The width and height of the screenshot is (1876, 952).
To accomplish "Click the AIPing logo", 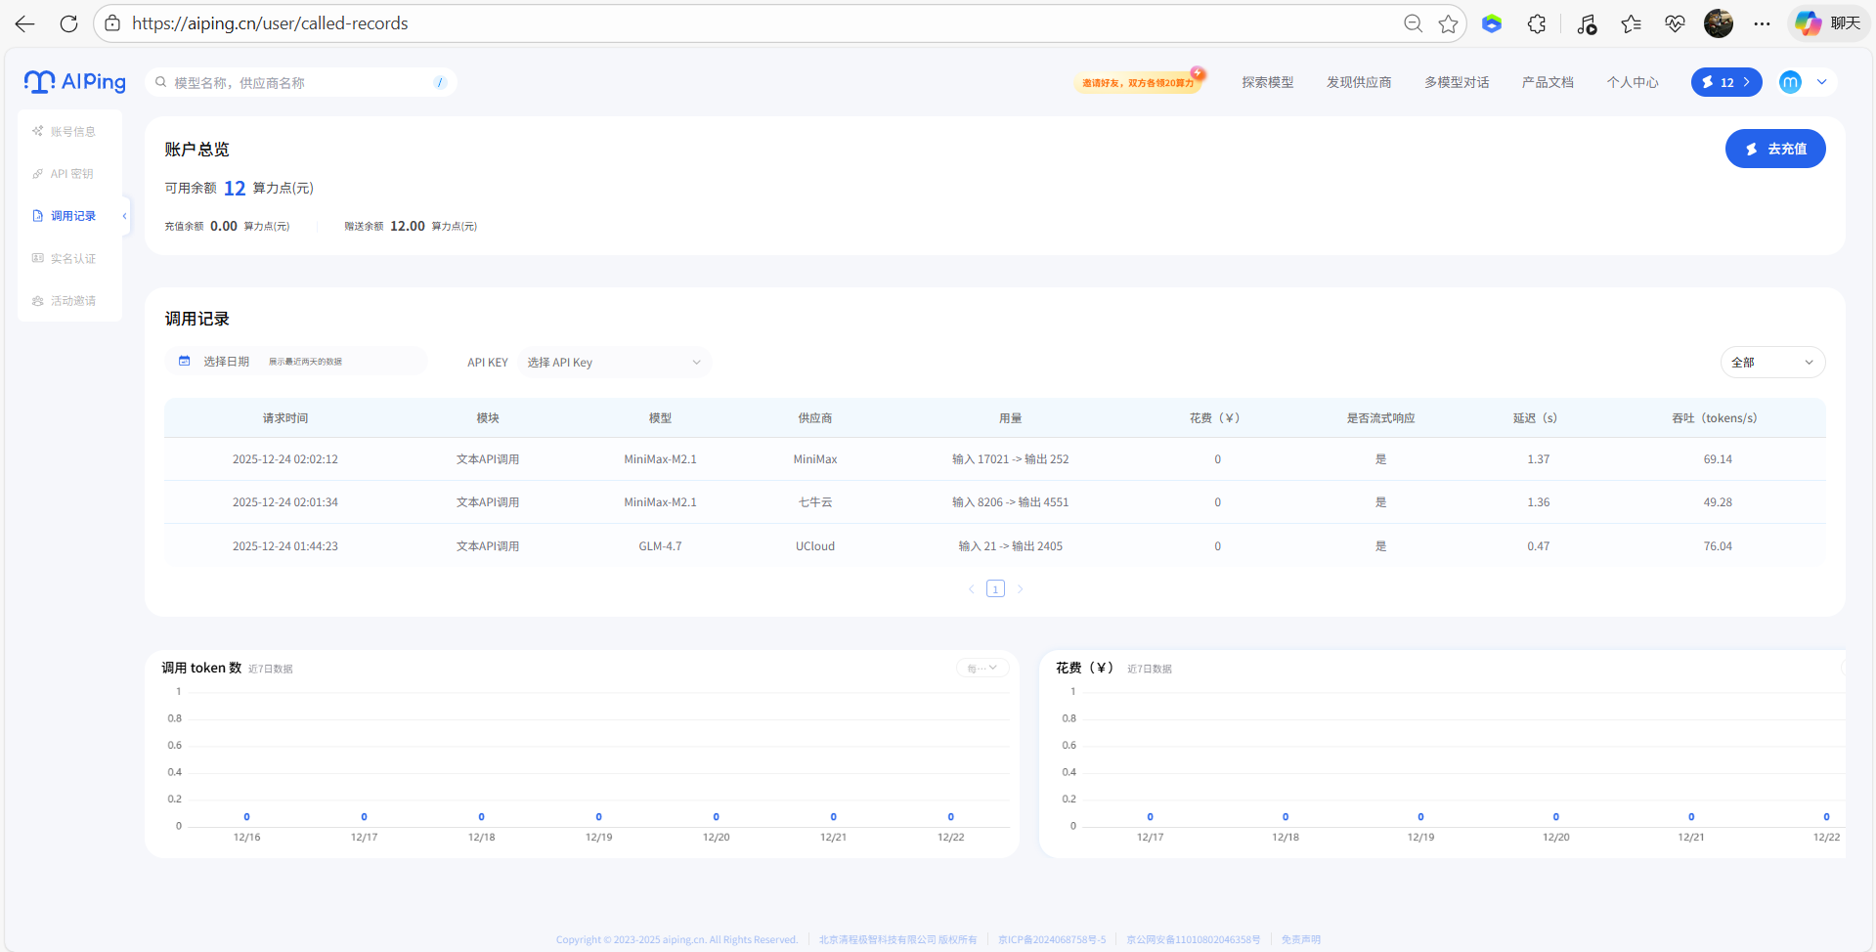I will 75,82.
